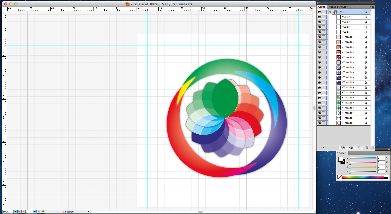The height and width of the screenshot is (214, 391).
Task: Pick a color from the CMYK spectrum bar
Action: point(363,177)
